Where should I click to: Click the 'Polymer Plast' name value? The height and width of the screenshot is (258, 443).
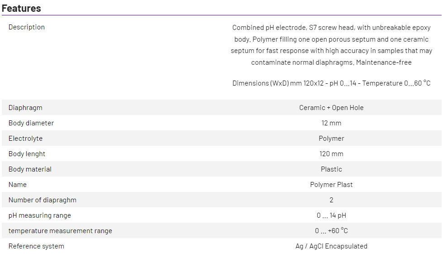coord(331,185)
